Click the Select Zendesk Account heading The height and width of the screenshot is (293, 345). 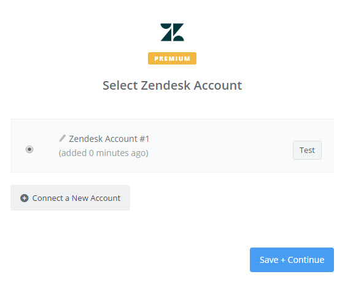pyautogui.click(x=172, y=85)
